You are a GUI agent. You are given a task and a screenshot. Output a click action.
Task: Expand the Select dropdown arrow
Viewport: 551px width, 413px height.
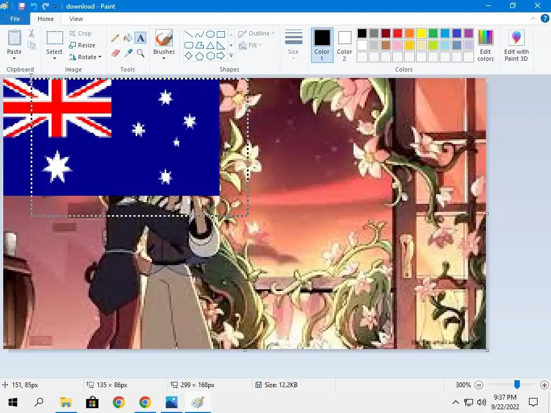[54, 58]
